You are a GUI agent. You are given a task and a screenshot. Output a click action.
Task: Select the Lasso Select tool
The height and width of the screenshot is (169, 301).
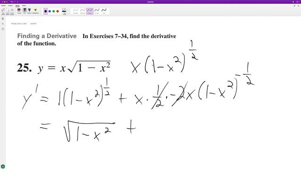click(8, 11)
